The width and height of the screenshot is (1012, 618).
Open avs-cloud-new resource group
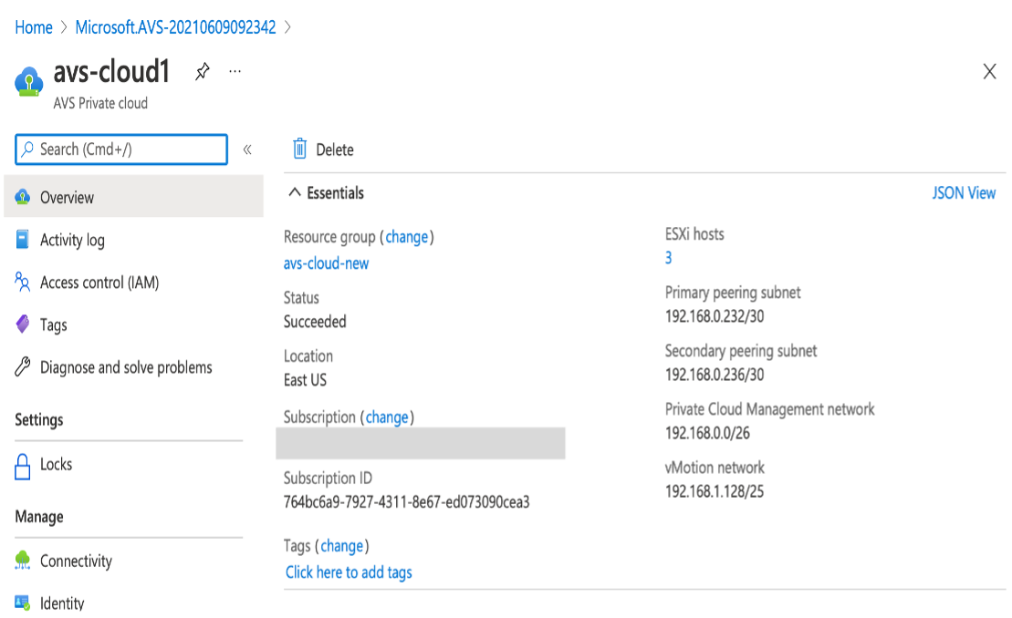coord(326,263)
